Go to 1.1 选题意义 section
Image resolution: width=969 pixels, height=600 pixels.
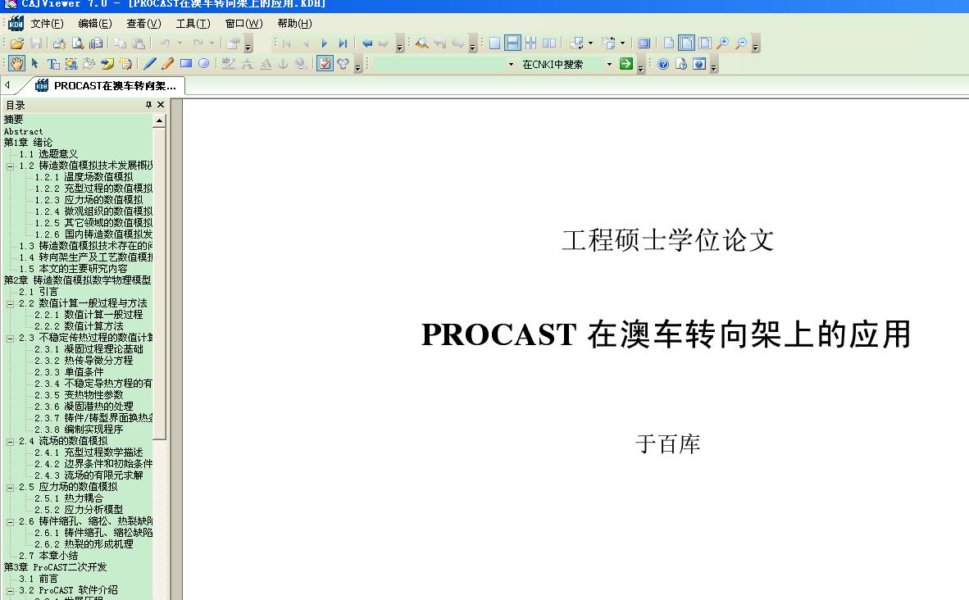48,154
